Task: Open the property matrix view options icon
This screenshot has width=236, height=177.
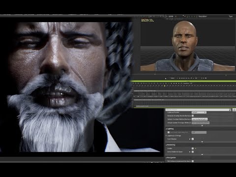Action: click(x=234, y=110)
